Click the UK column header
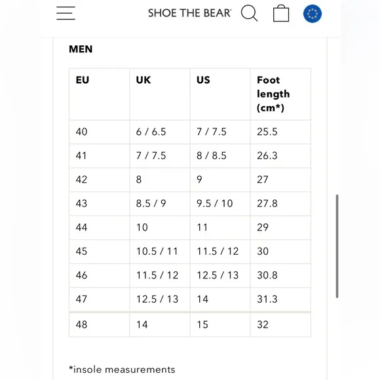 [x=160, y=94]
